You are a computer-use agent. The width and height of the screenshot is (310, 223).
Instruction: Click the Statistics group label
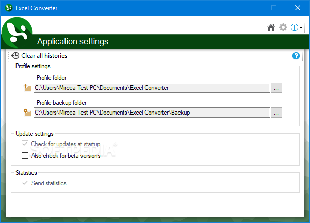tap(26, 173)
